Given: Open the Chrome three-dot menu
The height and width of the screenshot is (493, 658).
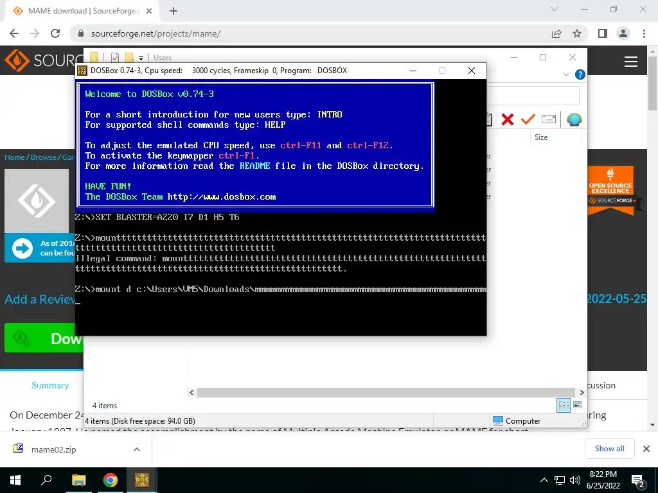Looking at the screenshot, I should point(644,33).
